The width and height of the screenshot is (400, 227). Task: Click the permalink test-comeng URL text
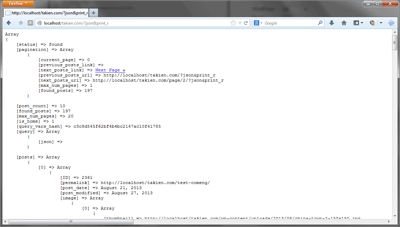(x=155, y=183)
